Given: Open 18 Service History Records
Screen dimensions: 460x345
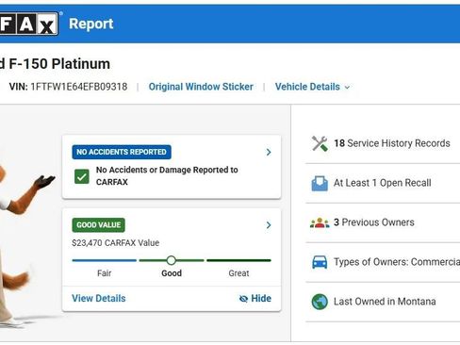Looking at the screenshot, I should 383,143.
